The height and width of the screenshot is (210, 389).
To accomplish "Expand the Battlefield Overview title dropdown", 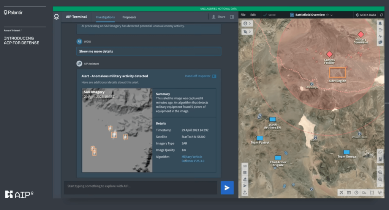I will pyautogui.click(x=332, y=15).
